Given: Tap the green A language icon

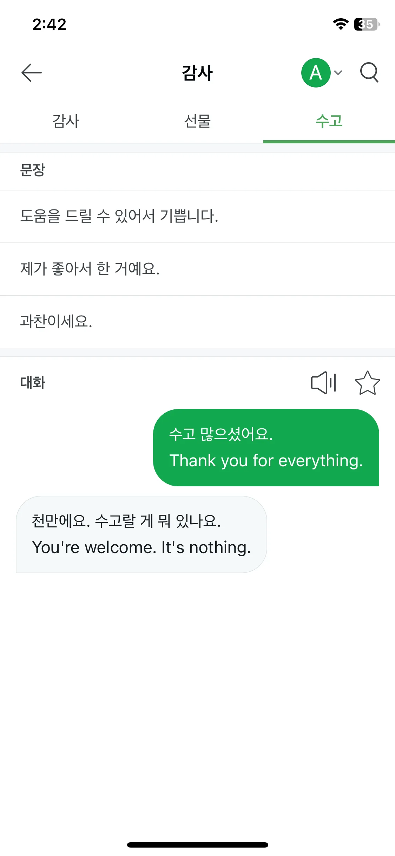Looking at the screenshot, I should (316, 73).
